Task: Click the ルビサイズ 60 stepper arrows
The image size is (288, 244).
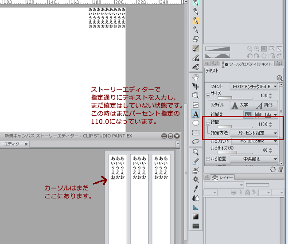Action: coord(270,150)
